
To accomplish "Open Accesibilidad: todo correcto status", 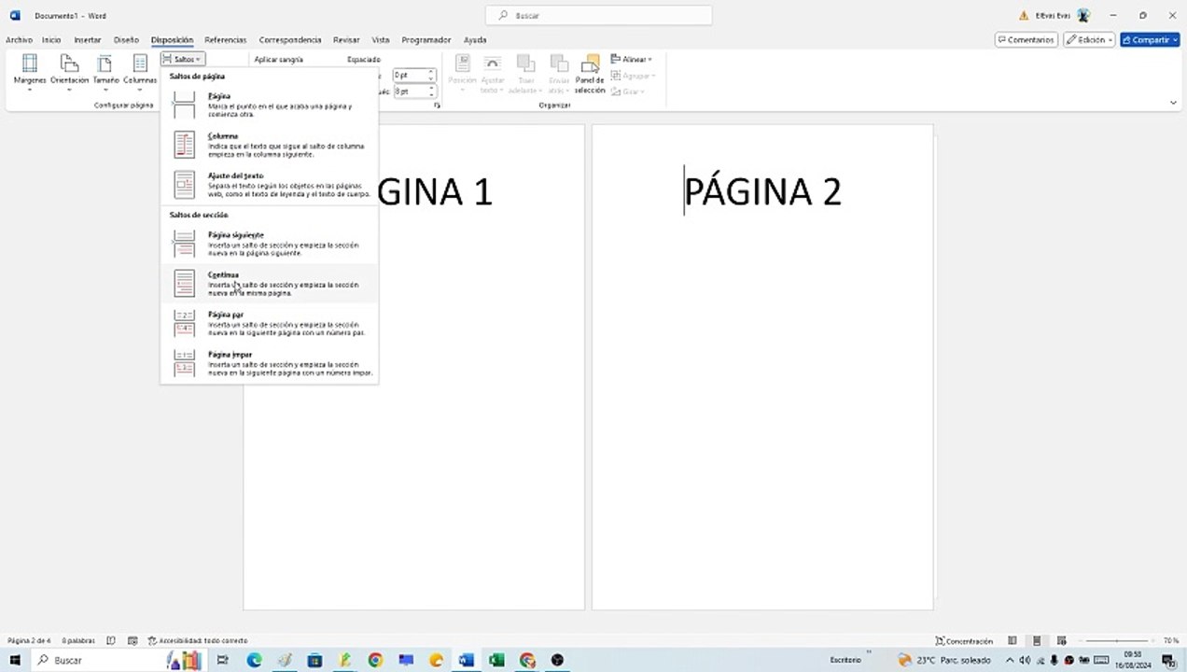I will click(198, 641).
